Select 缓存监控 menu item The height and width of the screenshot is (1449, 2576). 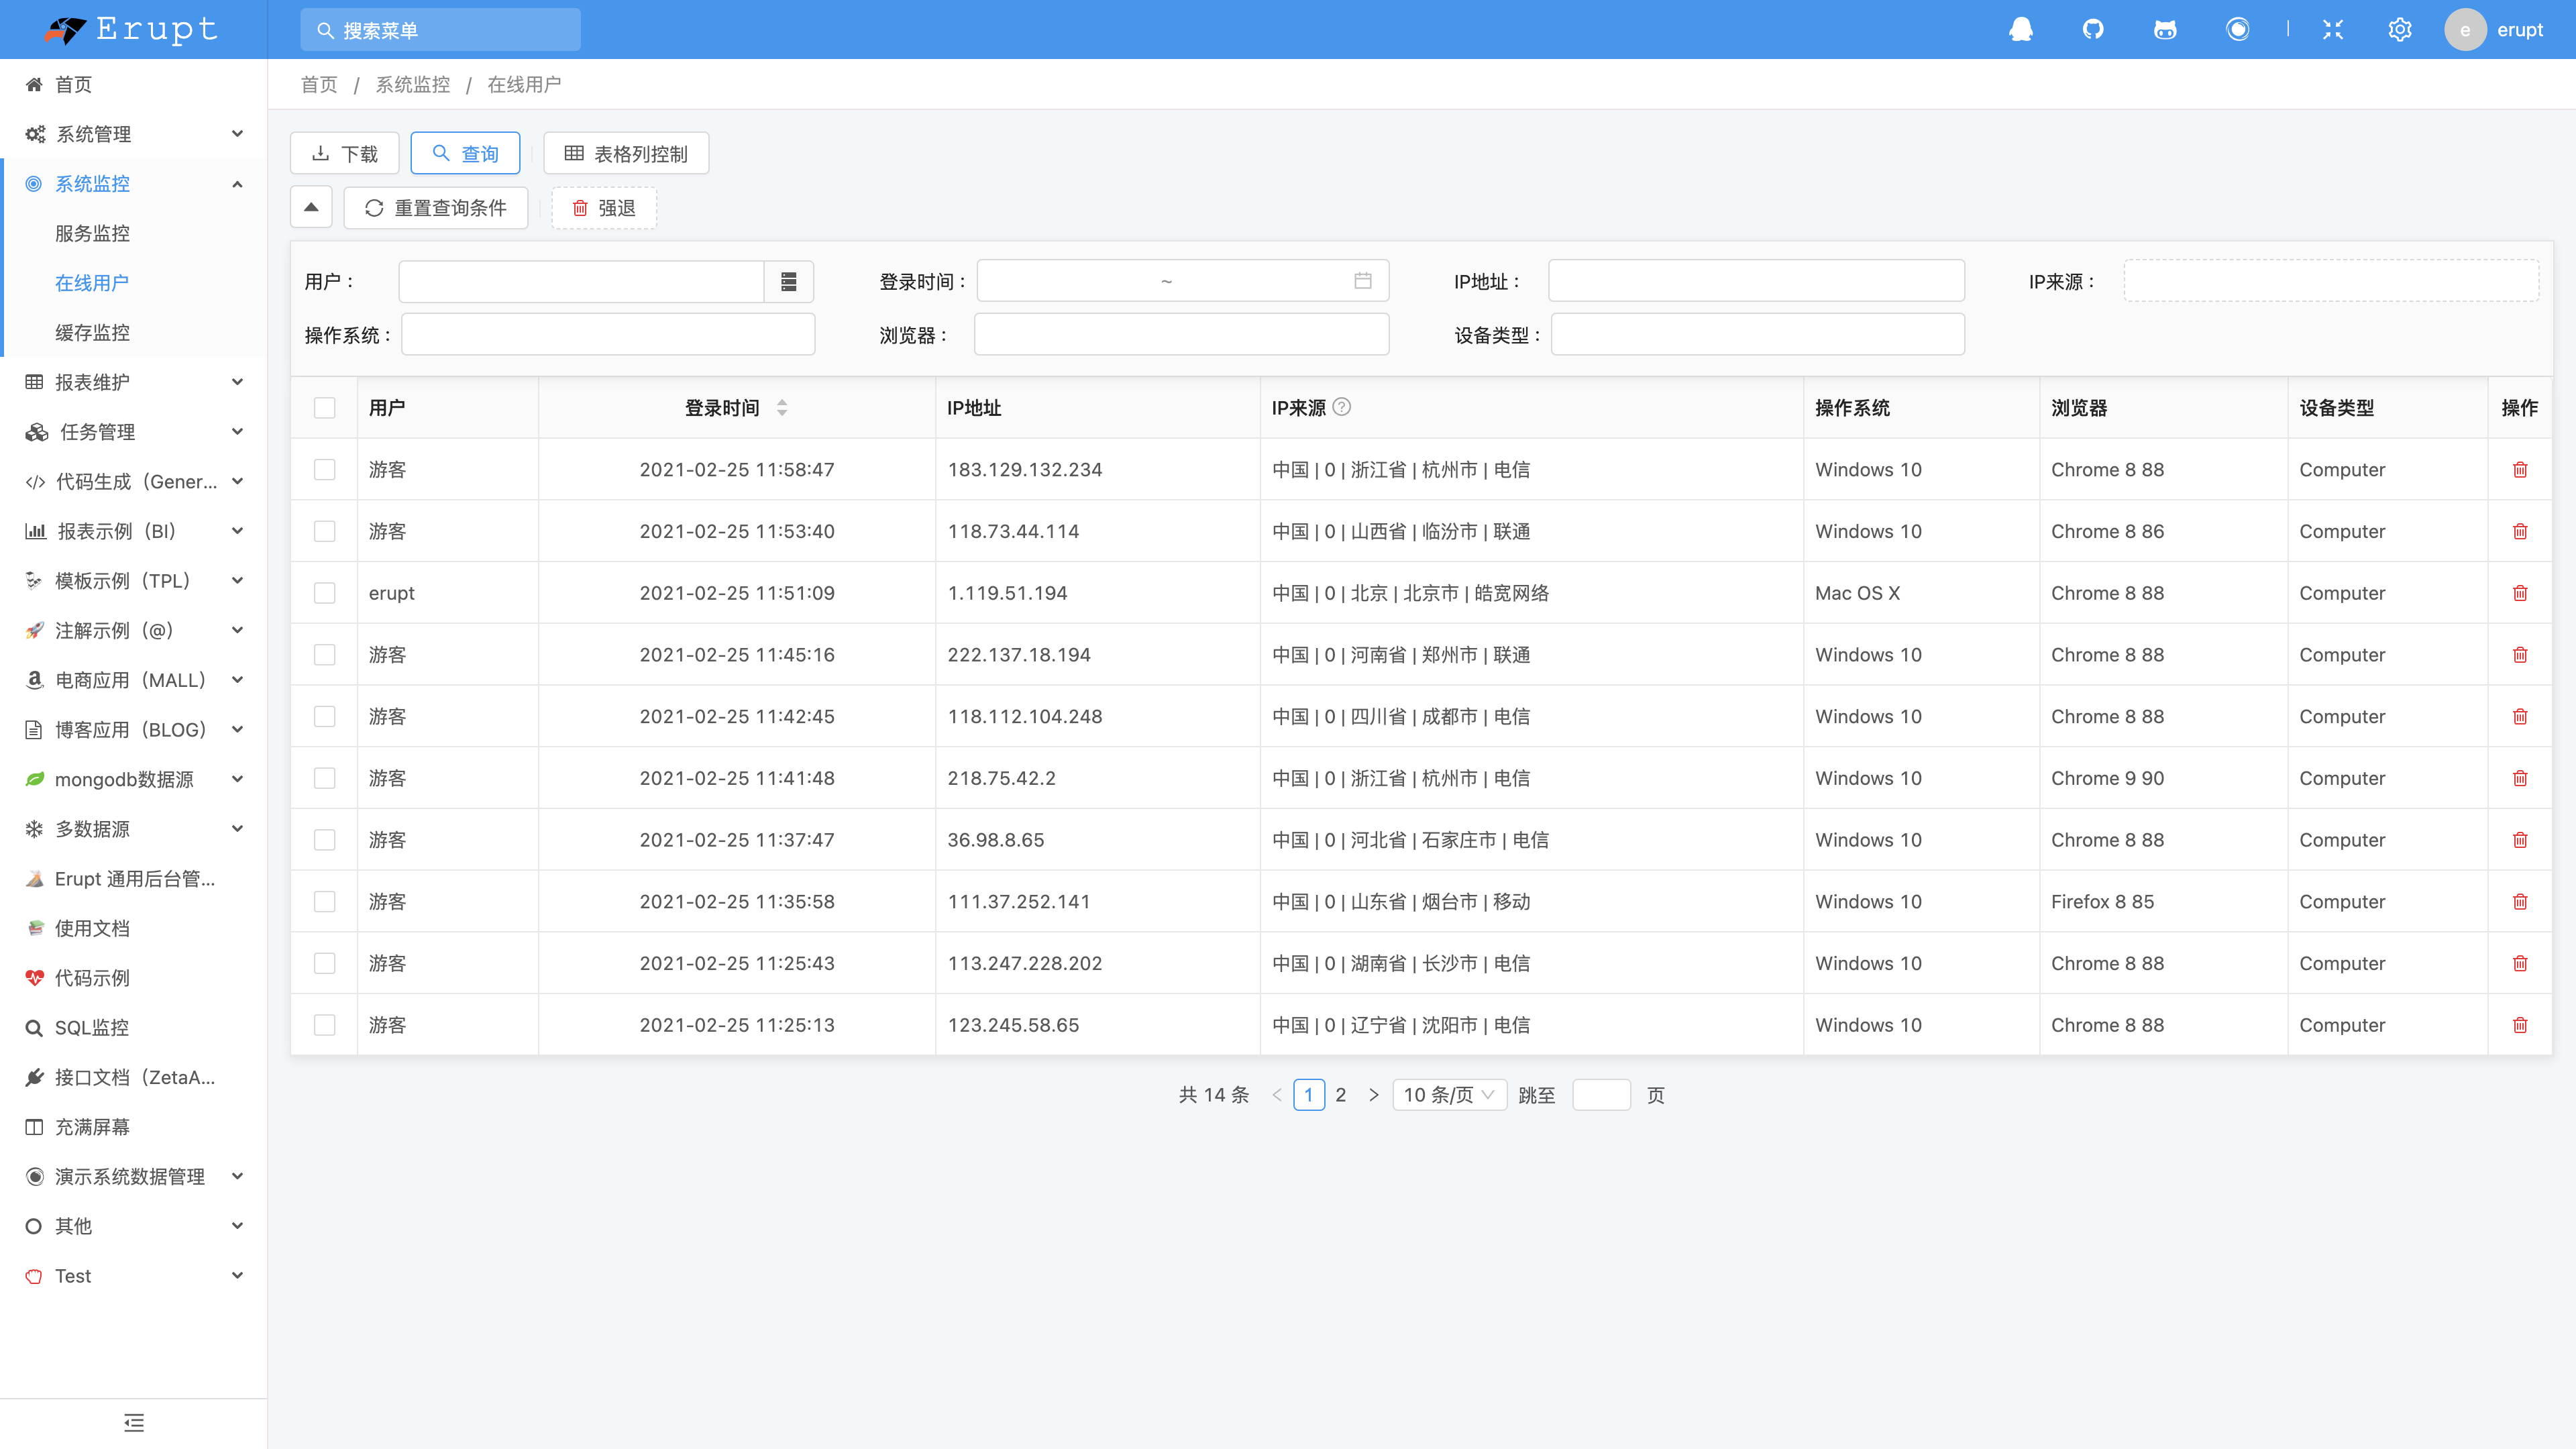[92, 332]
